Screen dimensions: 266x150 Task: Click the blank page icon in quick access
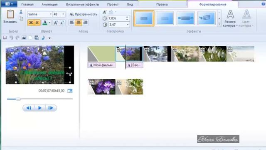[x=30, y=38]
